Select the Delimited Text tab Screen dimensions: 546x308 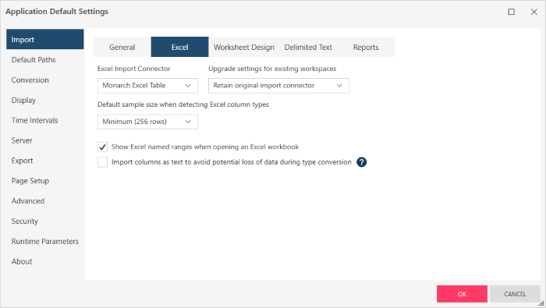tap(308, 47)
